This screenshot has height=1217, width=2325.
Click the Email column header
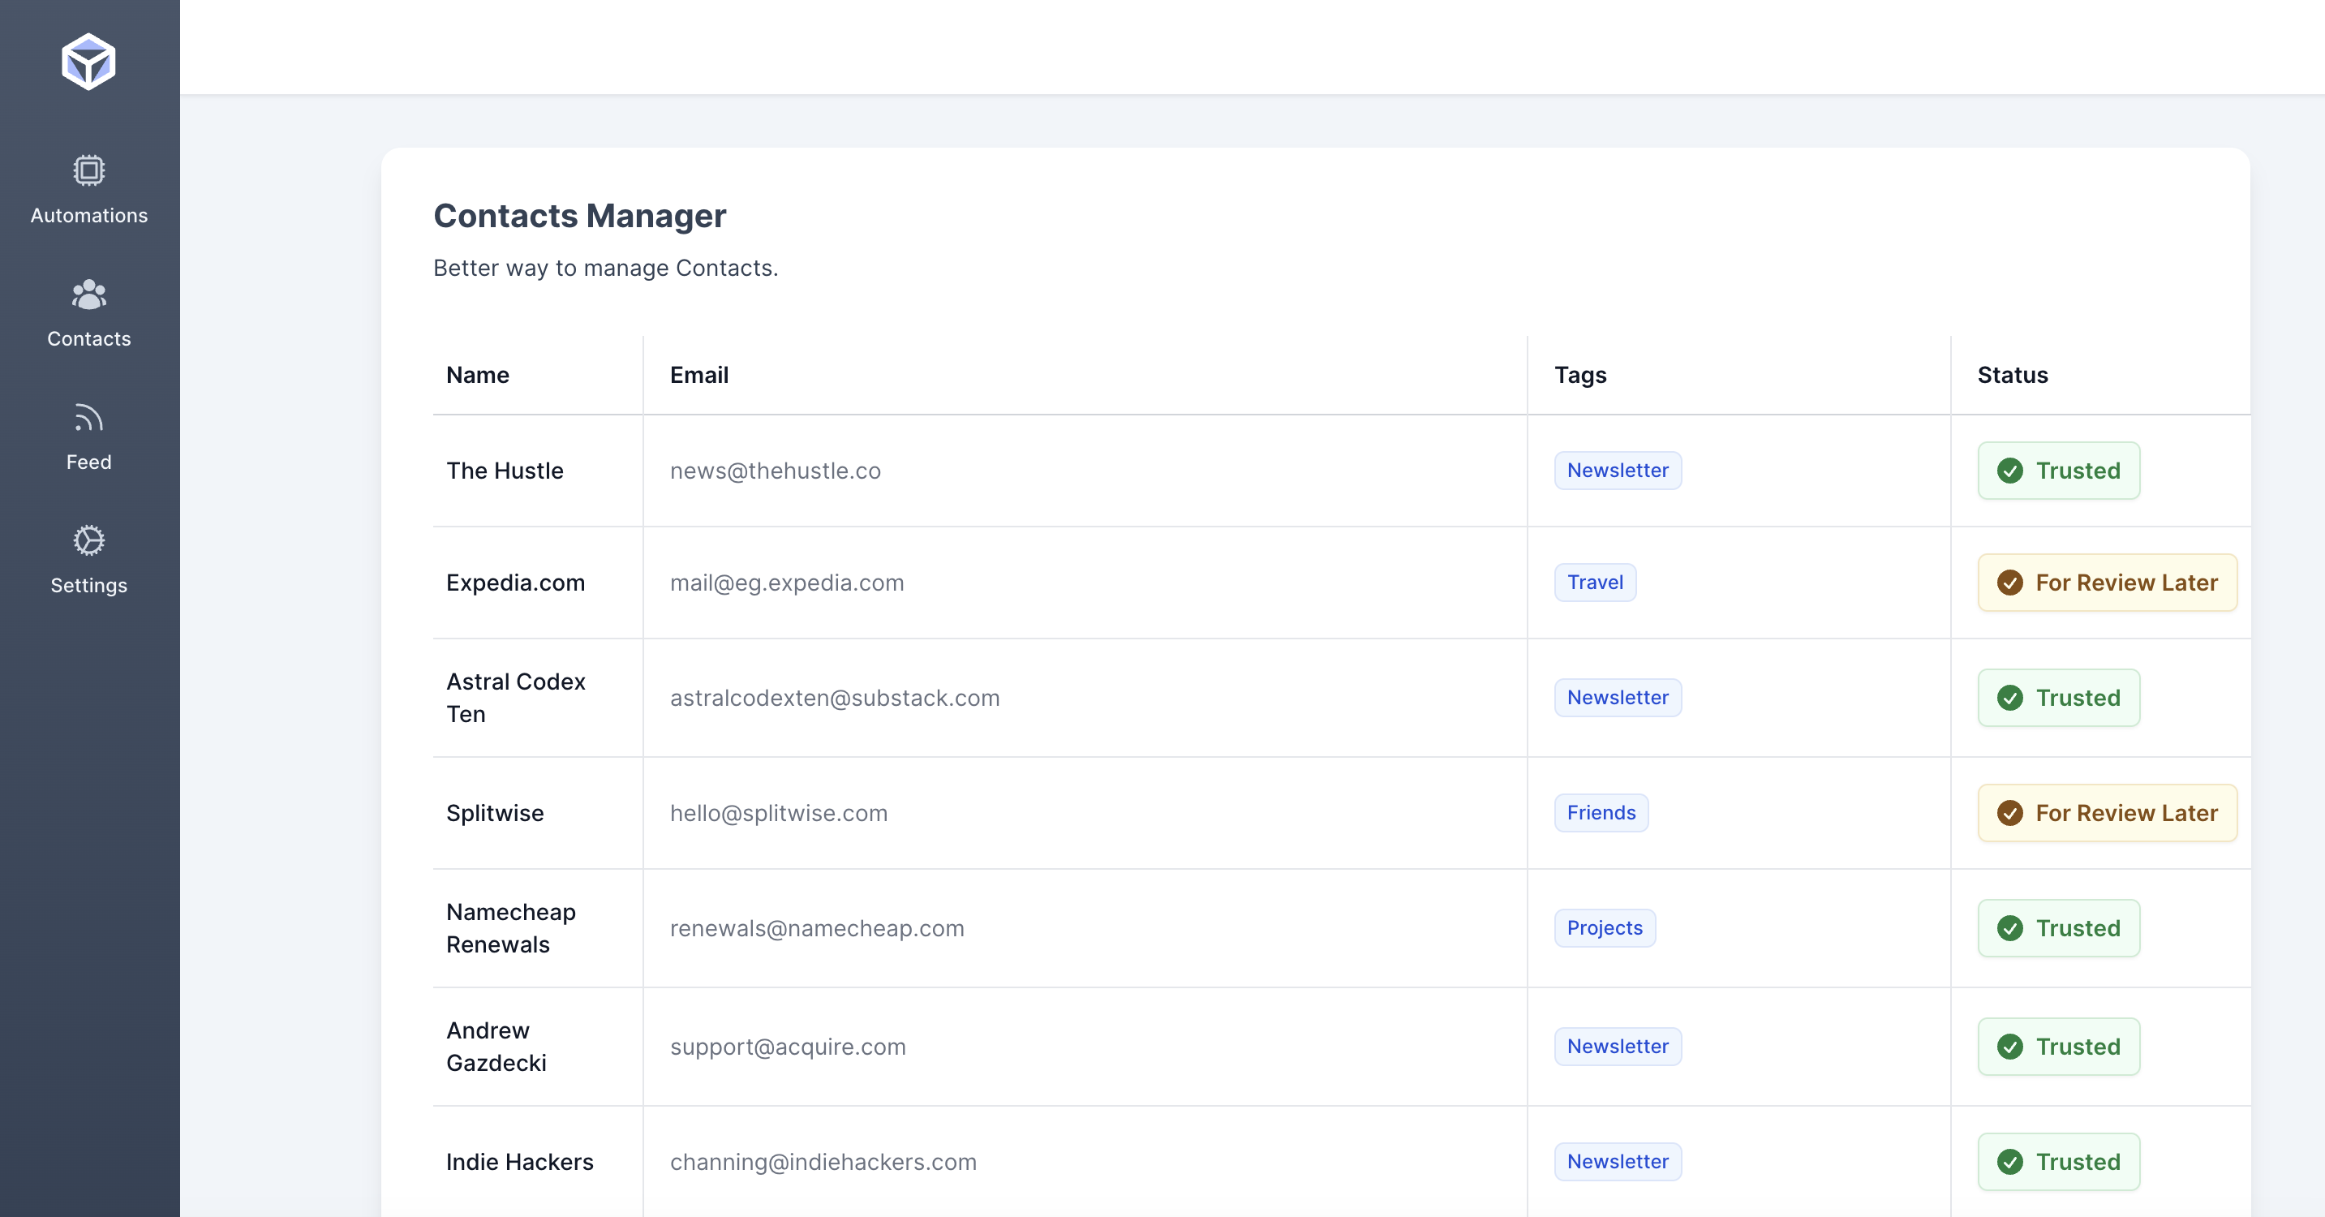coord(698,375)
